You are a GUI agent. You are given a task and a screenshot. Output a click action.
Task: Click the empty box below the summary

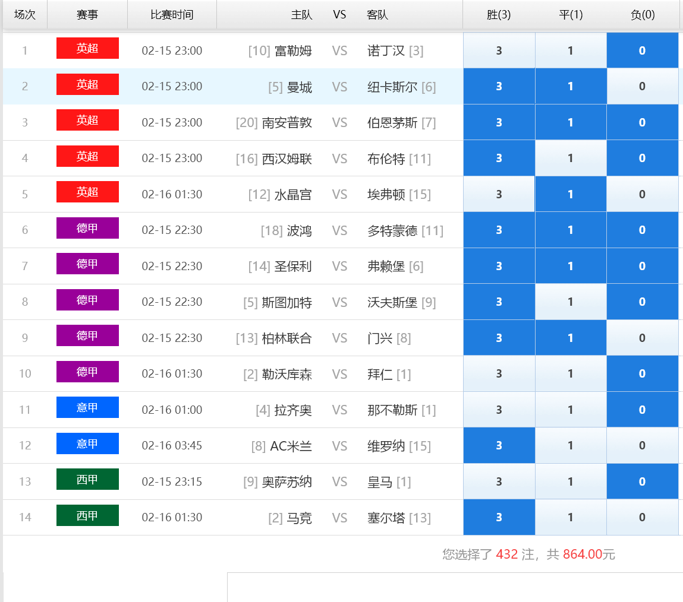tap(455, 587)
